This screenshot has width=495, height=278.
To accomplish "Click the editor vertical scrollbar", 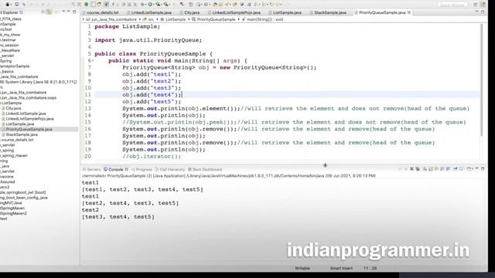I will coord(481,80).
